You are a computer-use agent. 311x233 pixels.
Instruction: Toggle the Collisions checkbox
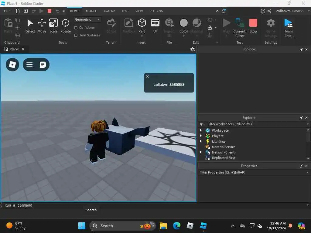pyautogui.click(x=76, y=28)
